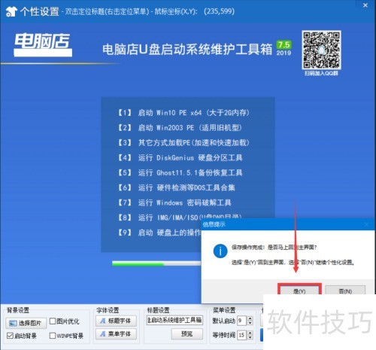Increase 默认启动 value with the up arrow

(x=250, y=318)
